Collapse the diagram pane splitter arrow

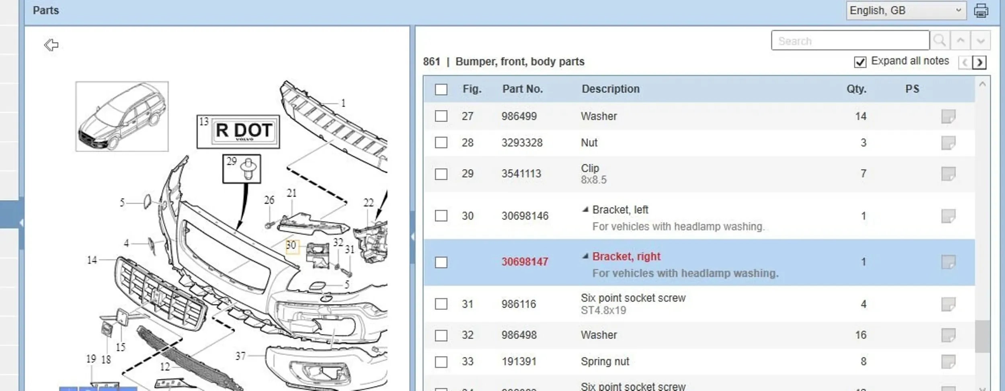(412, 237)
